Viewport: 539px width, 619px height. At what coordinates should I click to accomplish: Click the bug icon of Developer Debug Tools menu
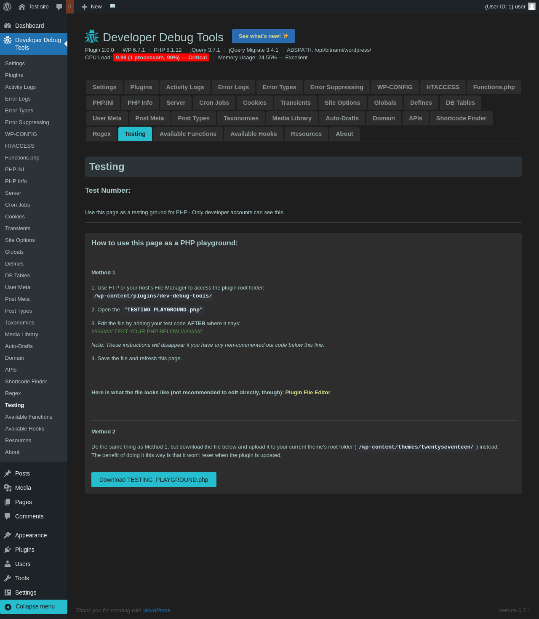point(8,40)
